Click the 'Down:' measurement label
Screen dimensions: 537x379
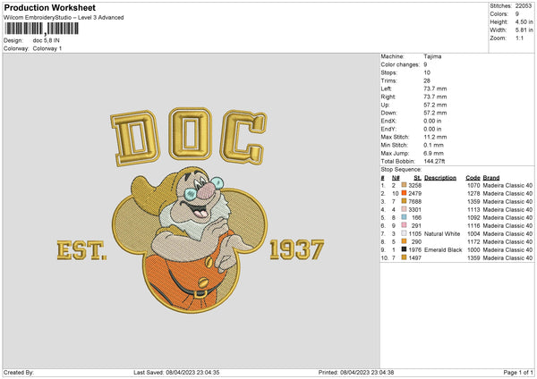click(388, 113)
